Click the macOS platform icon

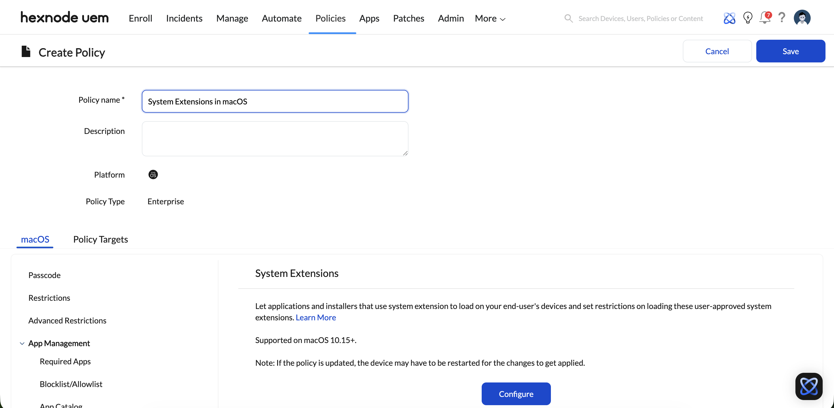[x=153, y=175]
